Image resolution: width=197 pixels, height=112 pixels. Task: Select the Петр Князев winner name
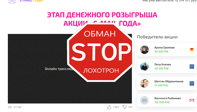tap(163, 64)
